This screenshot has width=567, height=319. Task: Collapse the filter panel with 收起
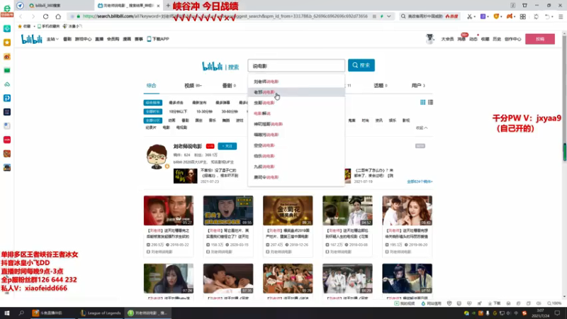click(x=421, y=128)
